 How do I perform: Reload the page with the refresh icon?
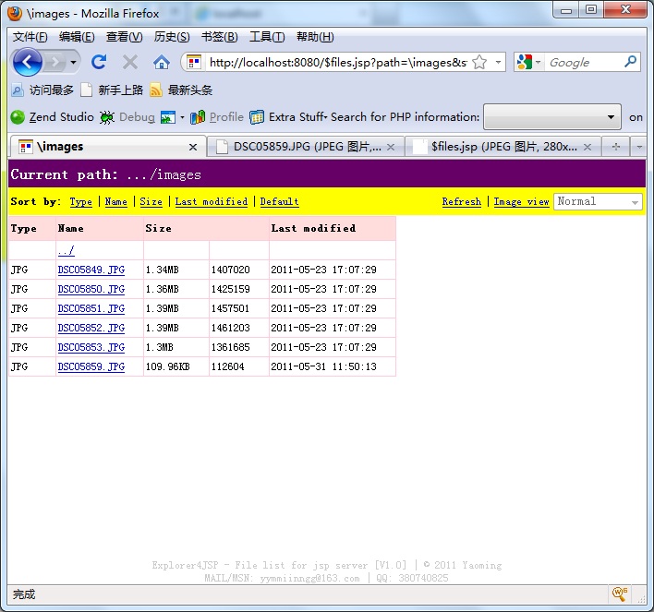[x=99, y=62]
